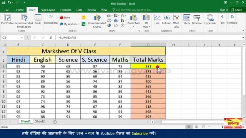Screen dimensions: 246x138
Task: Click the Select All corner triangle
Action: pyautogui.click(x=5, y=45)
